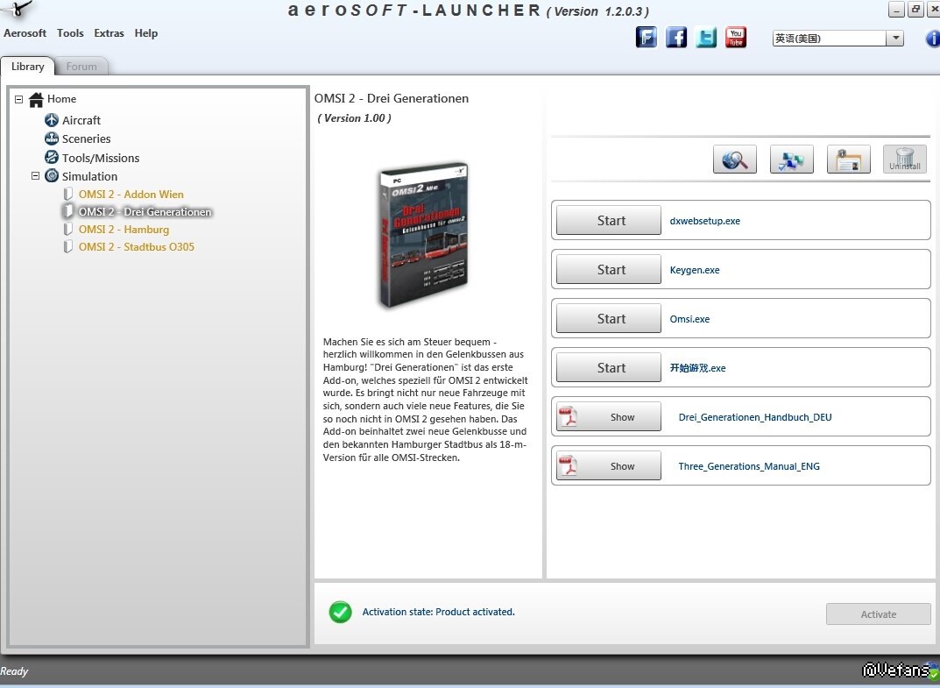Switch to the Forum tab

point(81,67)
